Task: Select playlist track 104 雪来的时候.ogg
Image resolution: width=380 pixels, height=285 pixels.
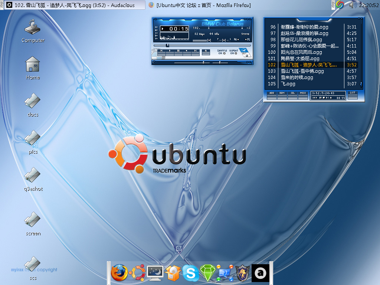Action: (312, 77)
